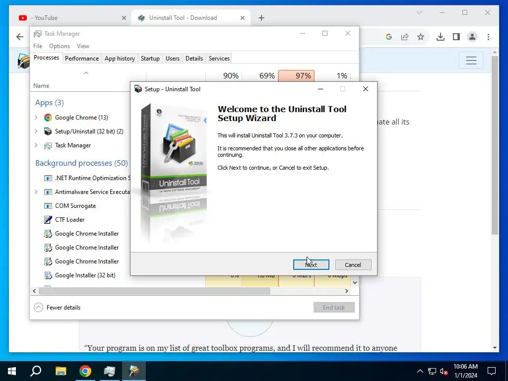Bookmark this page with the star icon
Image resolution: width=508 pixels, height=381 pixels.
421,37
